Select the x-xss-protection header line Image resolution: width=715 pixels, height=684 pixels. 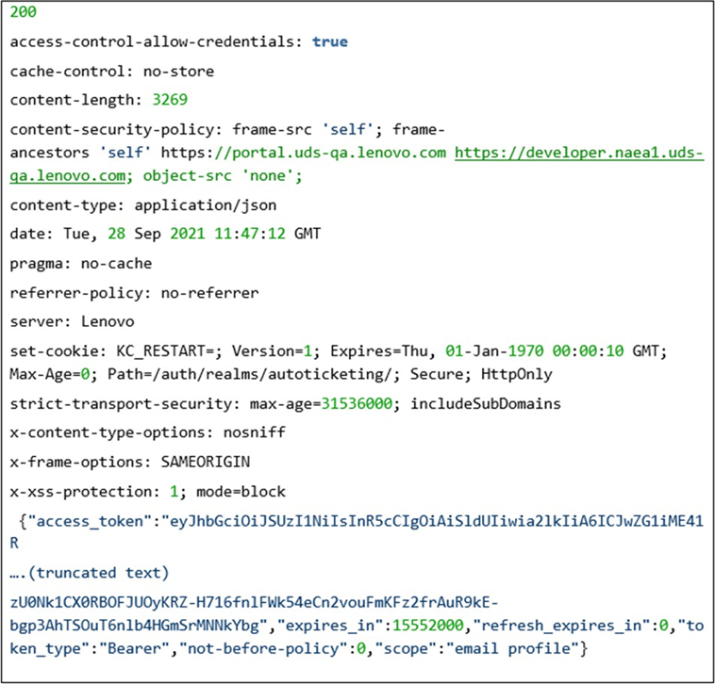(x=147, y=492)
